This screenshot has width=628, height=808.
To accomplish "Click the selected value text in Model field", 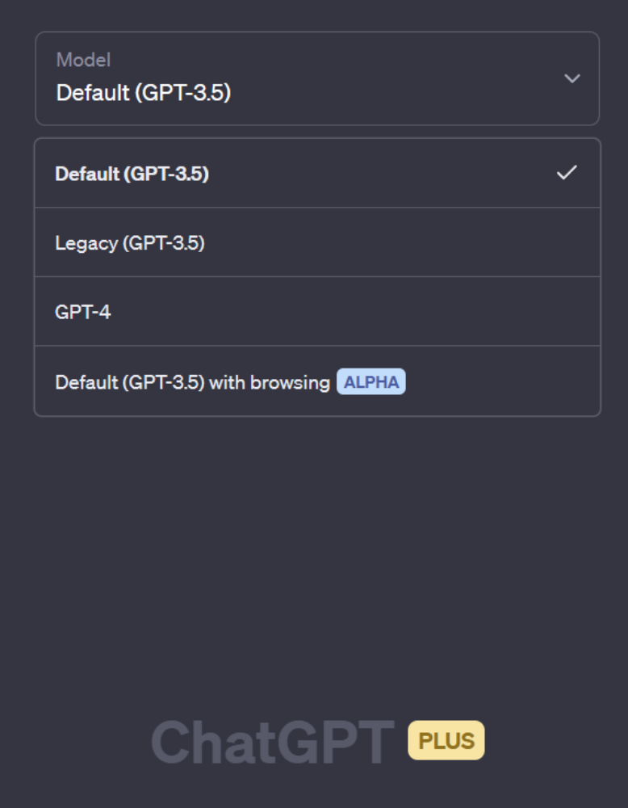I will pyautogui.click(x=144, y=94).
